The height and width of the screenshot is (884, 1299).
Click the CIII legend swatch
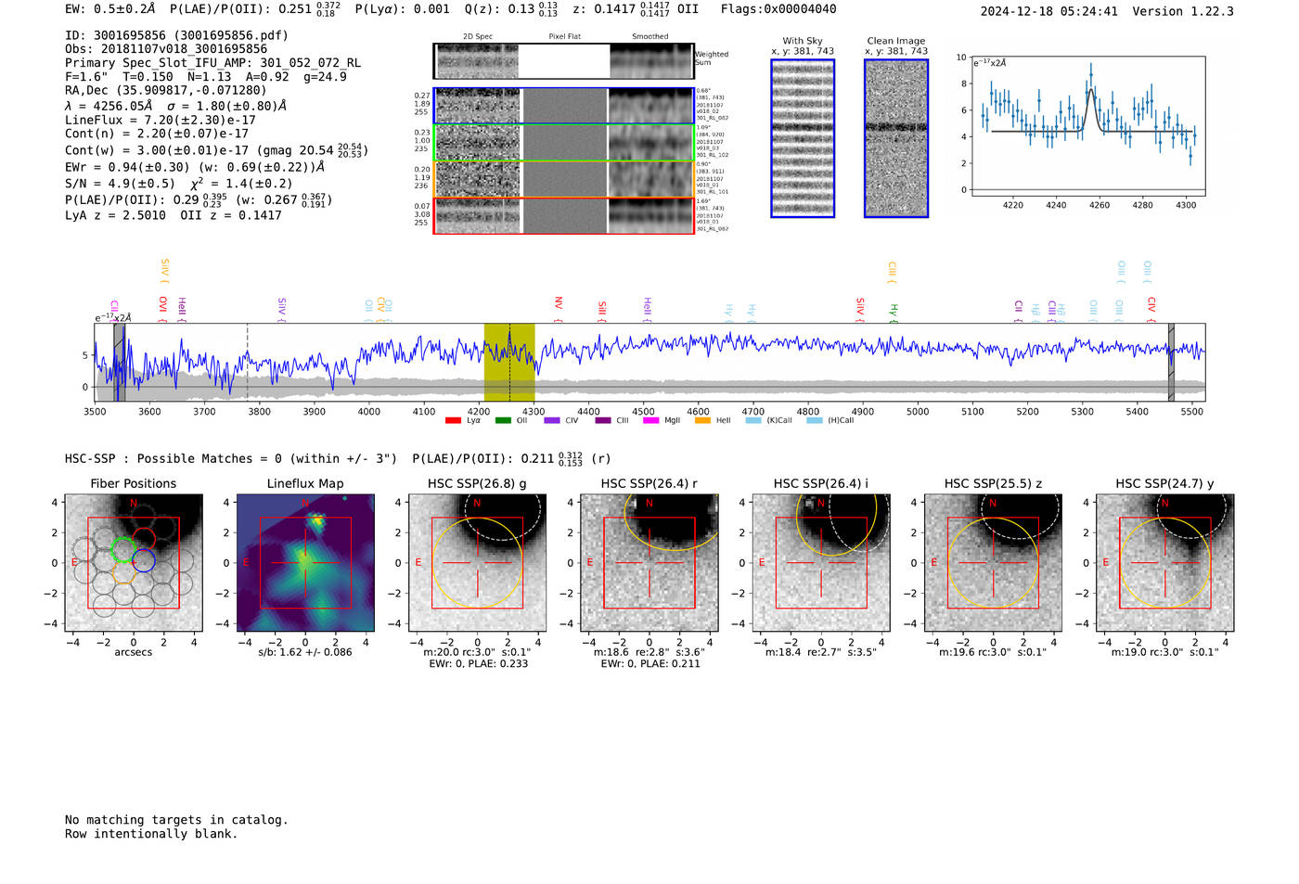pos(603,421)
